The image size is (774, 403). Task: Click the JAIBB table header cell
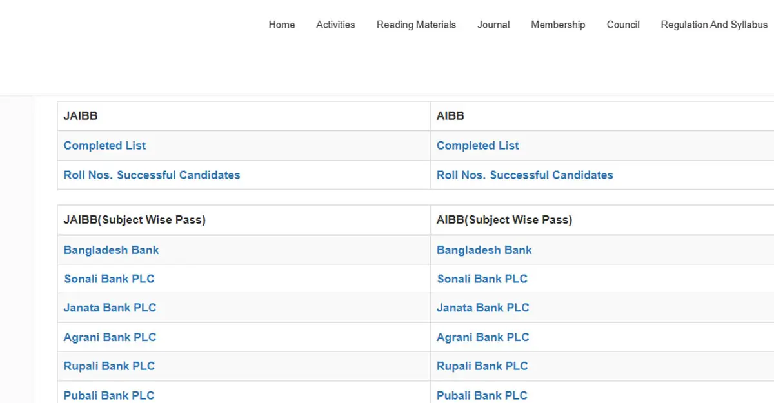(244, 116)
